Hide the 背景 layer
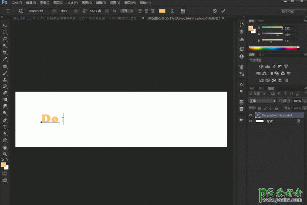Viewport: 307px width, 205px height. pos(251,121)
